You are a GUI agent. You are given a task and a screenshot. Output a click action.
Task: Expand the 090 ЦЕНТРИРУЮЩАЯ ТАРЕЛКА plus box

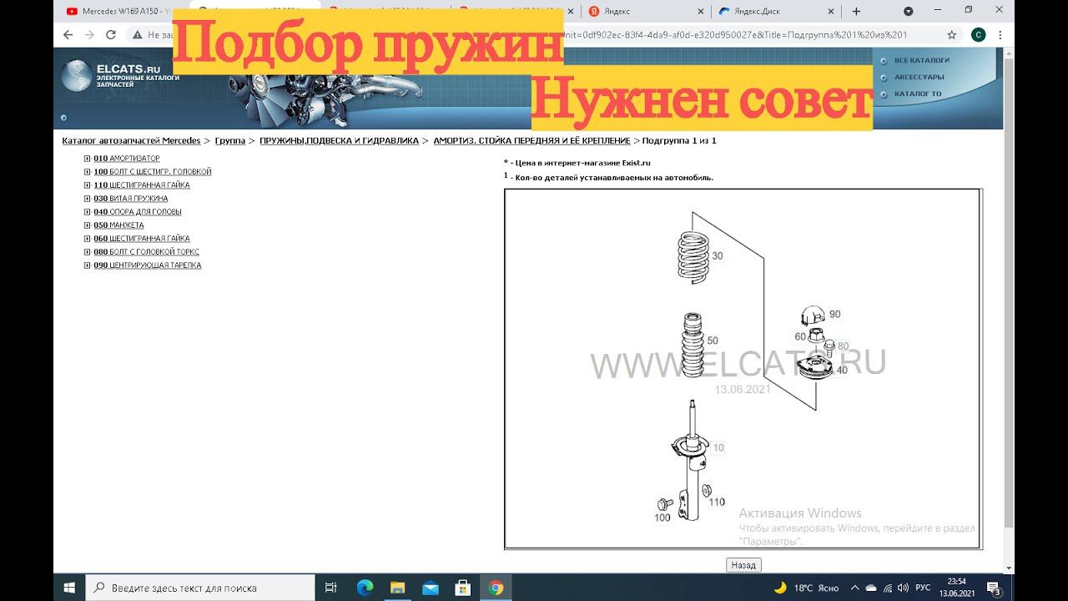pyautogui.click(x=87, y=265)
